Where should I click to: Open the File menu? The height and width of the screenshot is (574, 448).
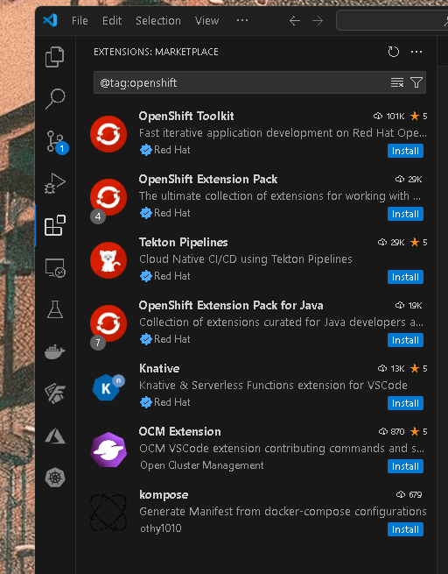pos(80,20)
